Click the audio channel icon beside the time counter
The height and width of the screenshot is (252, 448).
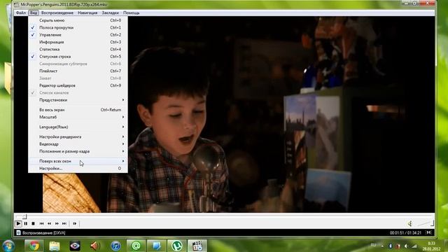pyautogui.click(x=428, y=232)
